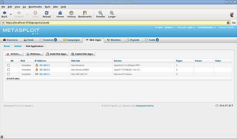Click the Stop loading icon
237x139 pixels.
pos(35,13)
